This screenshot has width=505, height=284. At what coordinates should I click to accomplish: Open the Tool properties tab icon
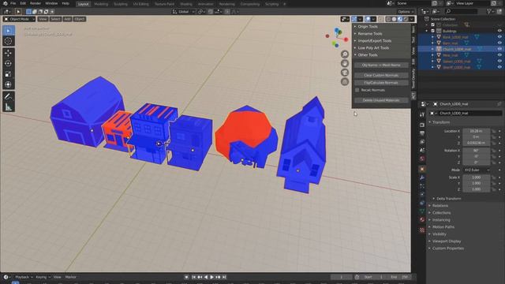(422, 114)
